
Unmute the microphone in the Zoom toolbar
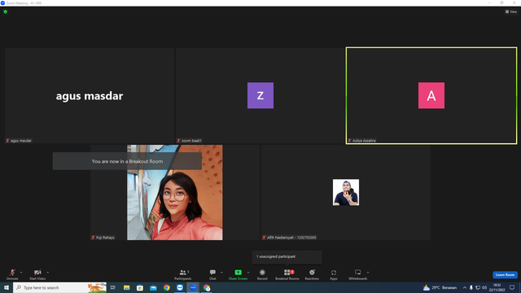(x=12, y=274)
